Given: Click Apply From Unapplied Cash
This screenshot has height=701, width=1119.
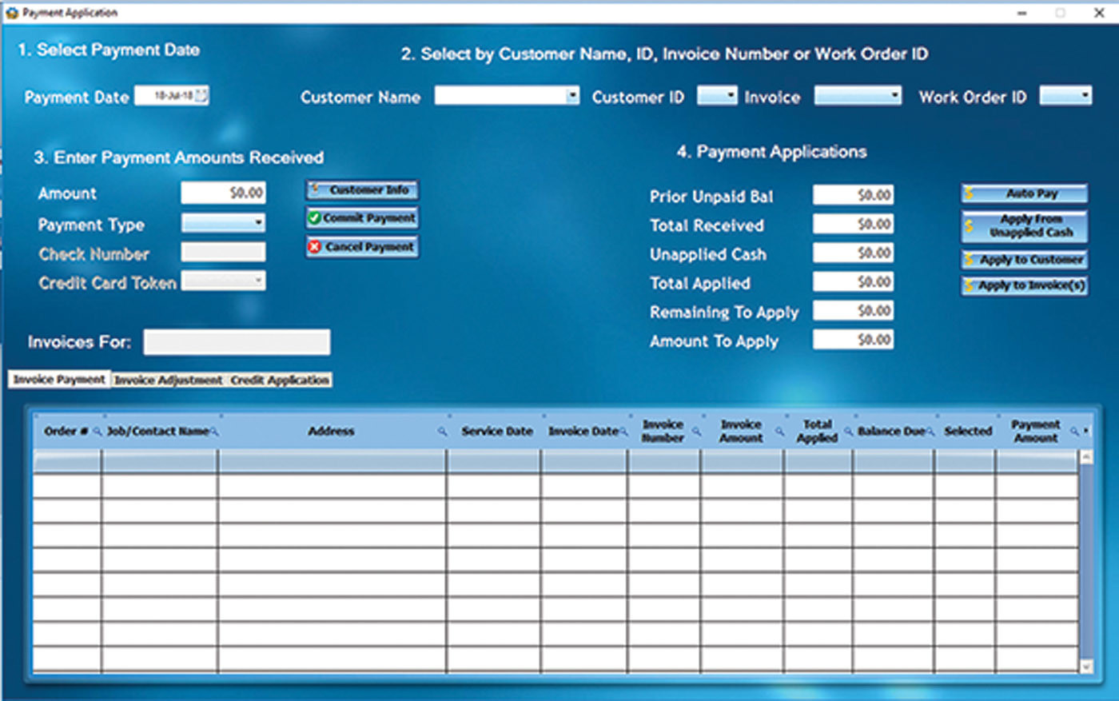Looking at the screenshot, I should (1022, 226).
